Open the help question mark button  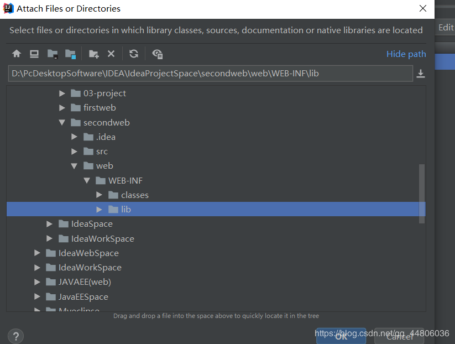15,336
